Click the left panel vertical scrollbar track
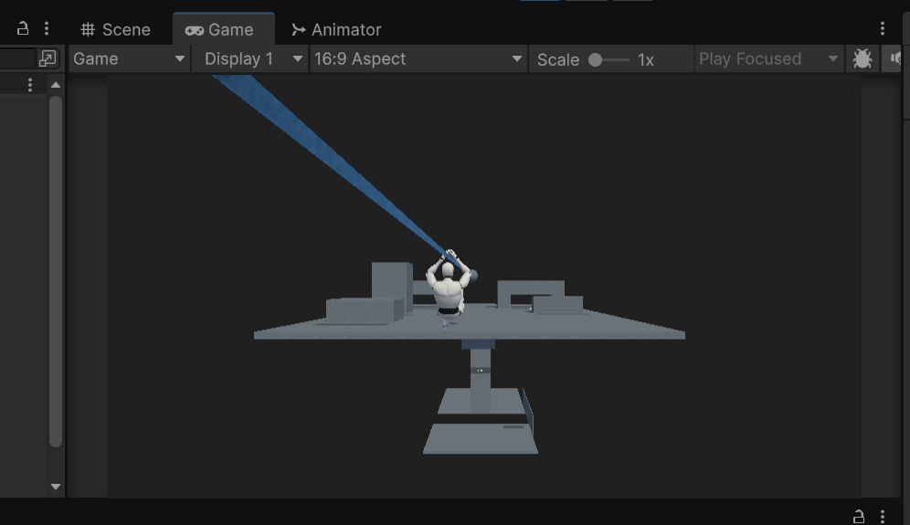This screenshot has height=525, width=910. (x=56, y=274)
